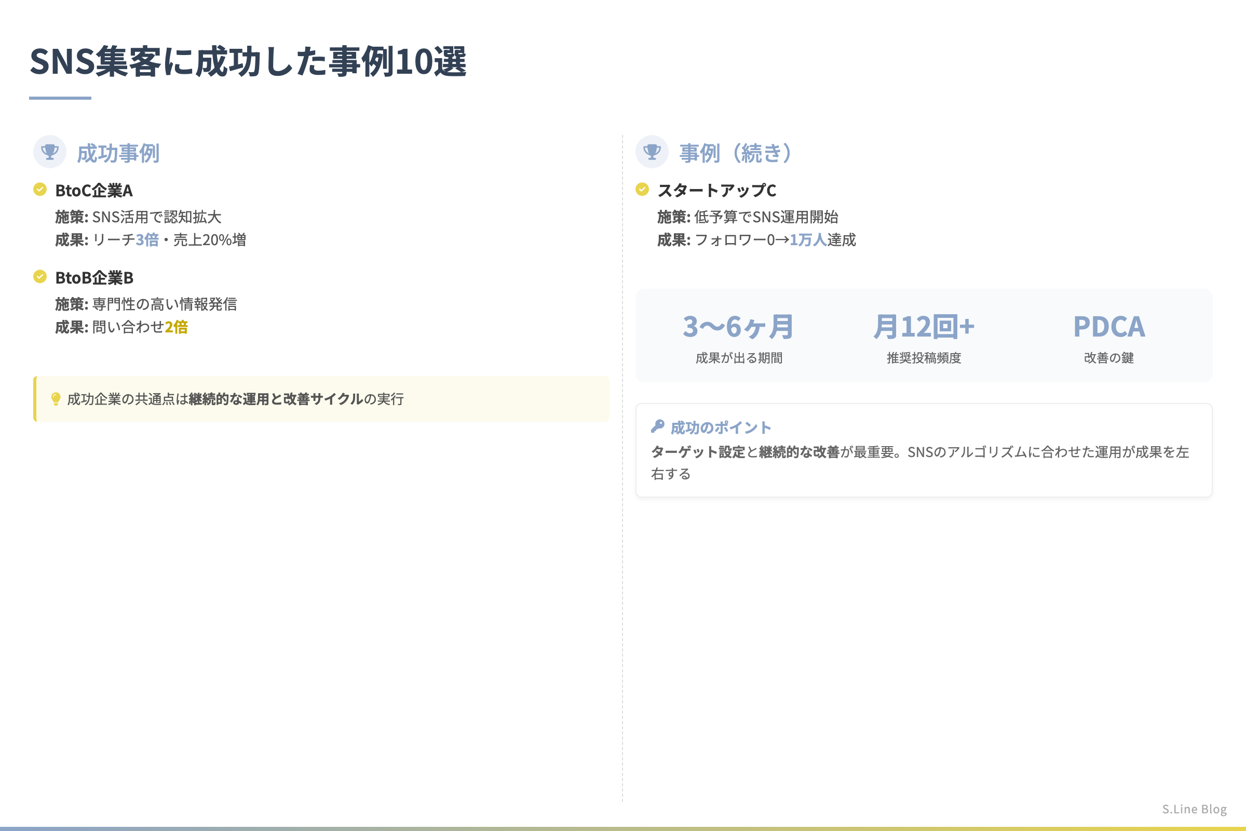Click the result line リーチ3倍・売上20%増

point(151,240)
